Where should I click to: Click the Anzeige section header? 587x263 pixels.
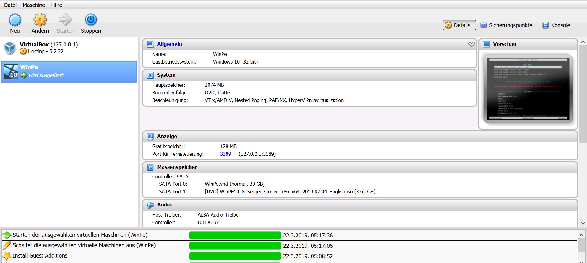point(360,137)
